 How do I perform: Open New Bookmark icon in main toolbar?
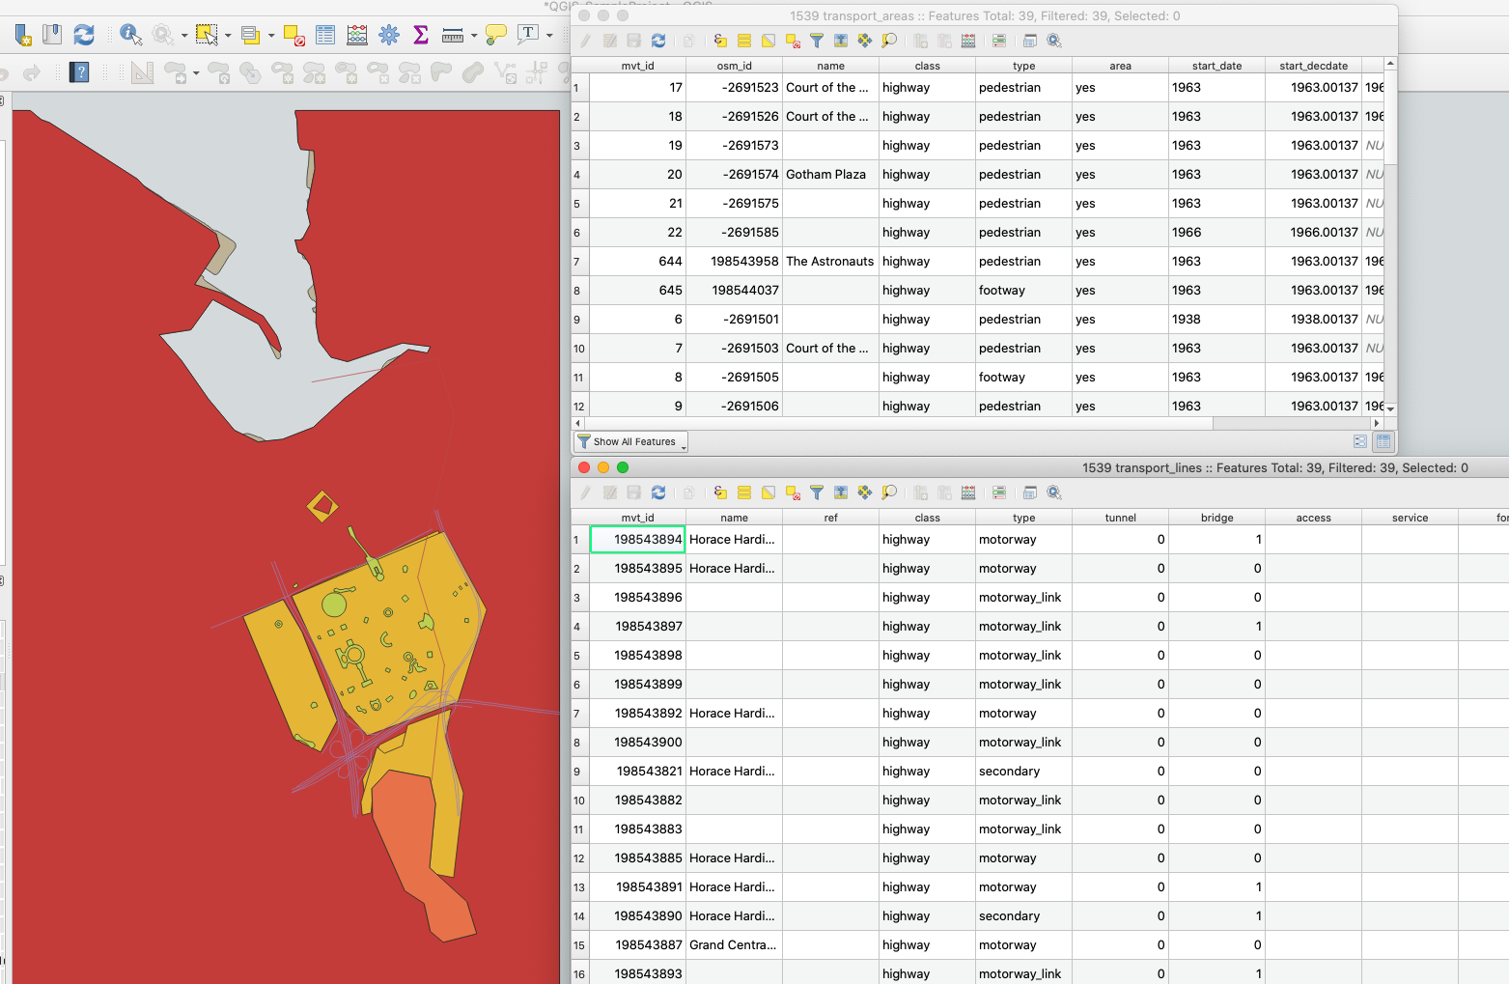(23, 35)
